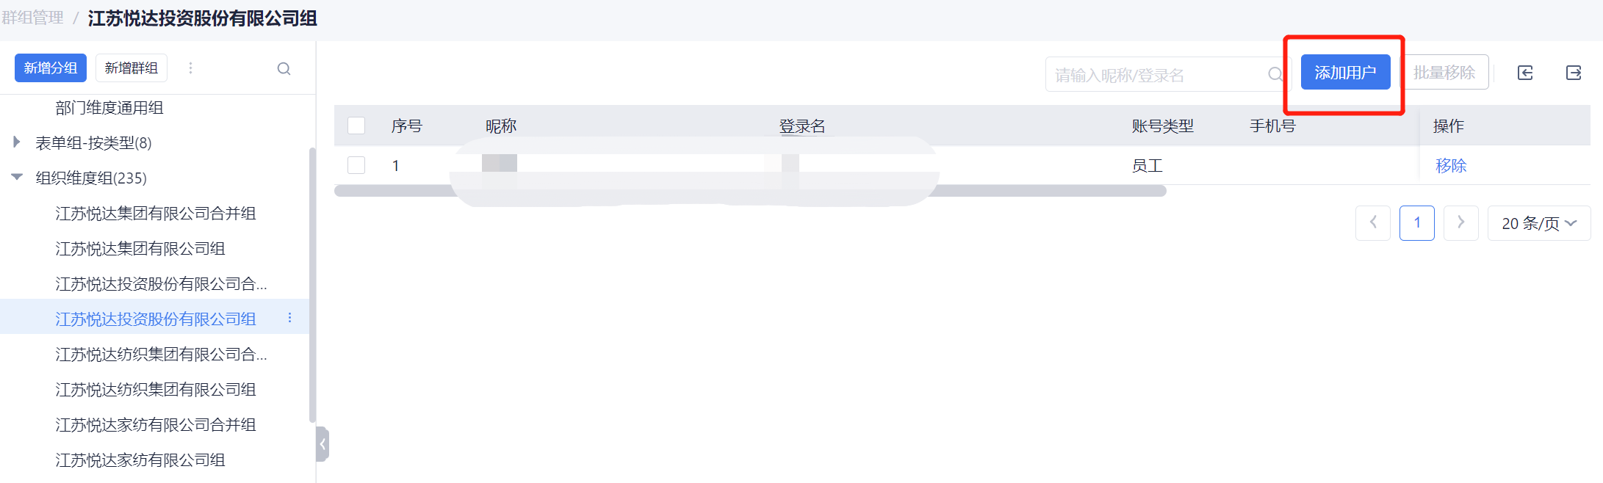Open more options for 江苏悦达投资股份有限公司组
The width and height of the screenshot is (1603, 483).
[290, 318]
